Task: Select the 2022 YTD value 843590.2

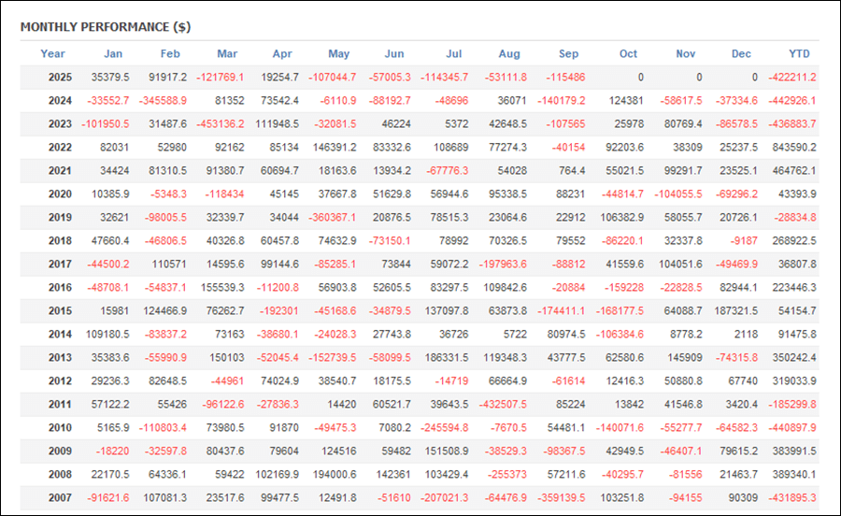Action: 793,148
